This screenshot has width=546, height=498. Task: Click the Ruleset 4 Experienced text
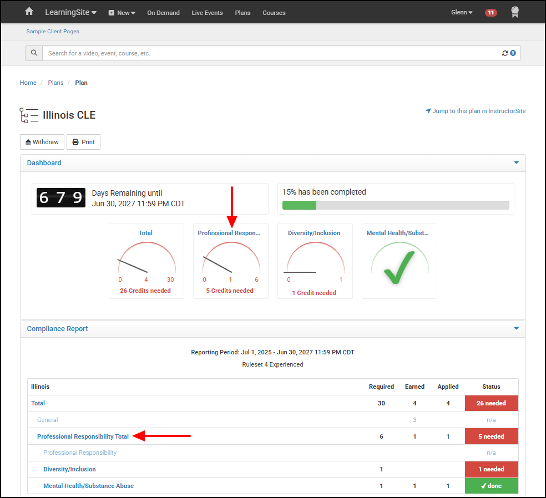pos(272,364)
